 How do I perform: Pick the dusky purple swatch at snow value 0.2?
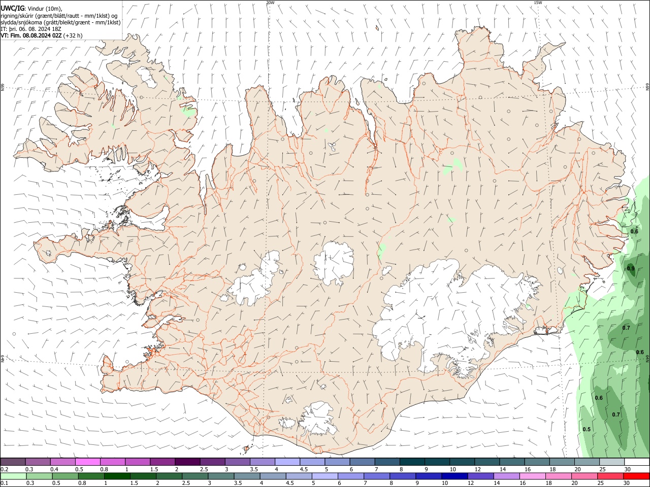[x=13, y=462]
